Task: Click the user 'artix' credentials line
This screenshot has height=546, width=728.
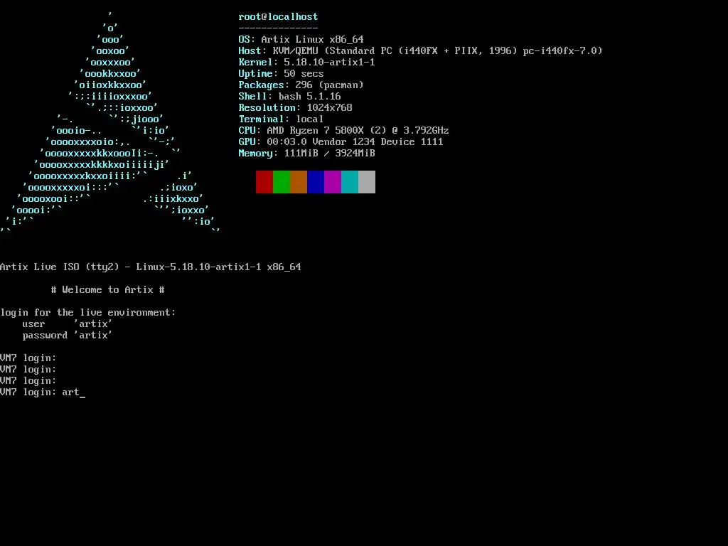Action: click(x=68, y=324)
